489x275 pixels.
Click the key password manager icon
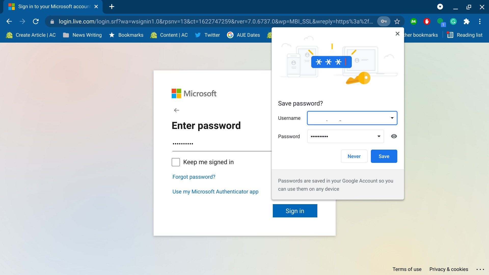point(384,21)
